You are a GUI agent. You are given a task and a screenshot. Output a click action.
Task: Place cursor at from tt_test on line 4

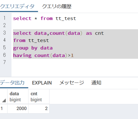pos(31,40)
